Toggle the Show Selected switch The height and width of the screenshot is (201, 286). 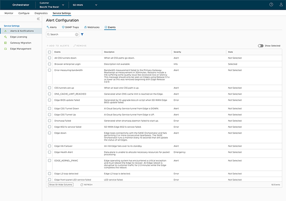point(261,46)
